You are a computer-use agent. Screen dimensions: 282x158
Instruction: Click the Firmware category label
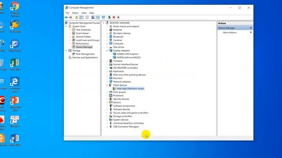pyautogui.click(x=118, y=61)
